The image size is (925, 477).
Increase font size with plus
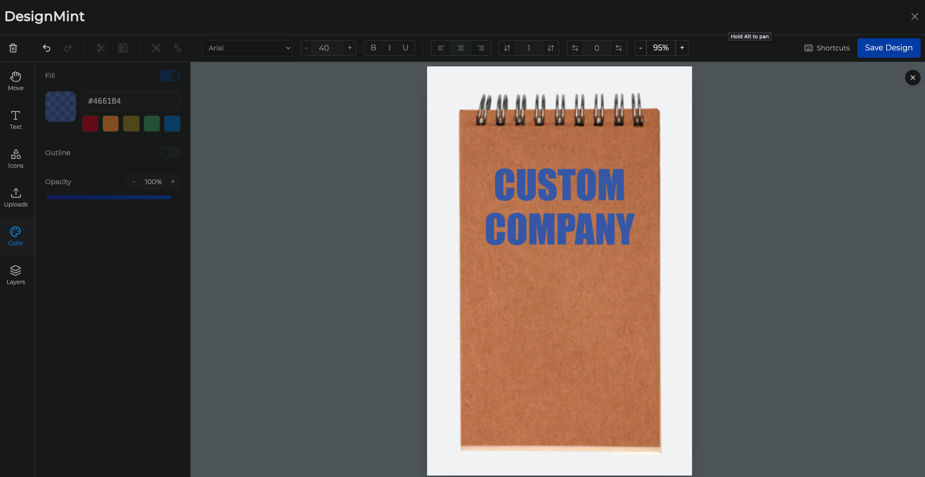point(350,48)
